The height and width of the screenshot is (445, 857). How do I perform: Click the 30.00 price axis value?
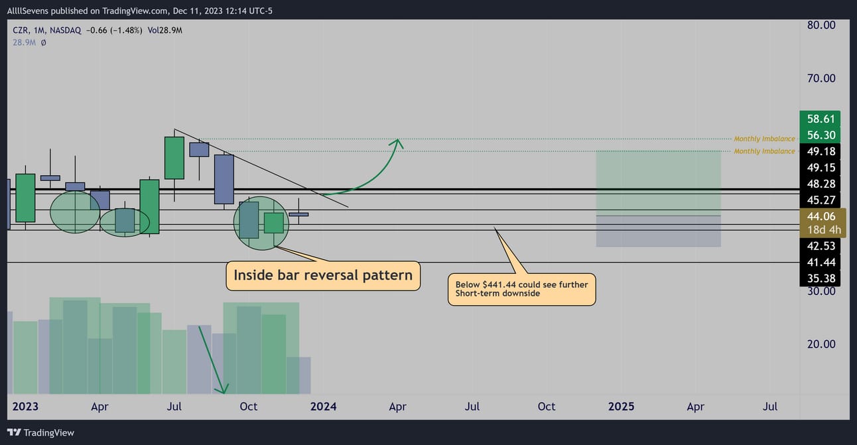click(x=821, y=290)
